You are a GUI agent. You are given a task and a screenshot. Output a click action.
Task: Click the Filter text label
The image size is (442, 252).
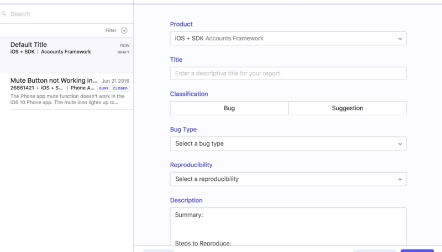coord(110,31)
